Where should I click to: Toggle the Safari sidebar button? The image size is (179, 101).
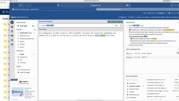[x=20, y=5]
